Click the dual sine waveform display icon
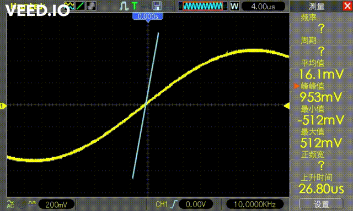This screenshot has width=353, height=211. (69, 6)
